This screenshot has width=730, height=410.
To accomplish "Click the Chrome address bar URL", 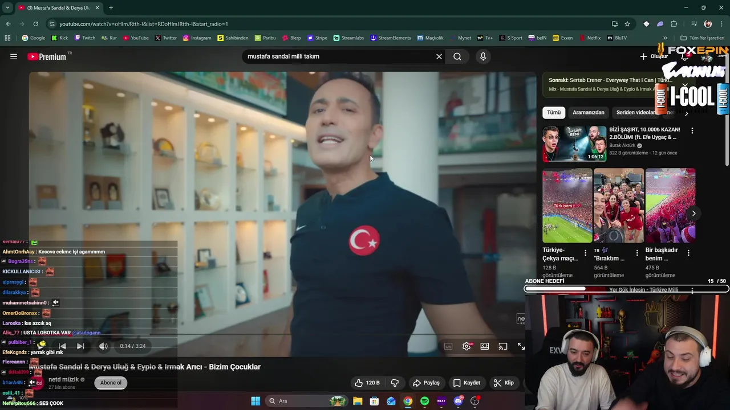I will coord(144,24).
